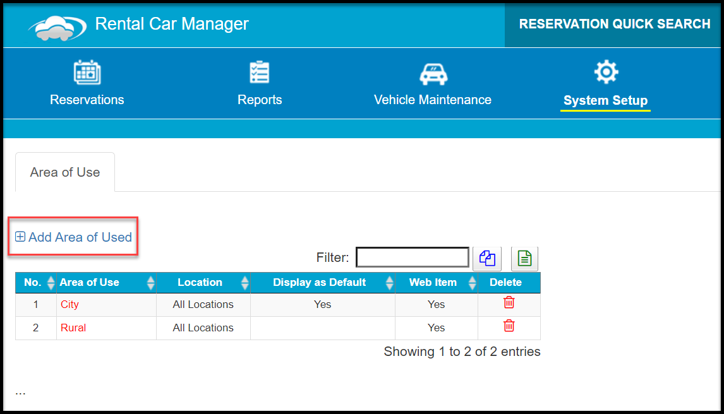Open the Rural area of use link
The image size is (724, 414).
click(x=73, y=328)
